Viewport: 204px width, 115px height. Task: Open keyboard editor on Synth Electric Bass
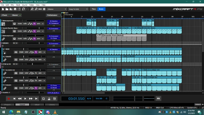(x=14, y=31)
